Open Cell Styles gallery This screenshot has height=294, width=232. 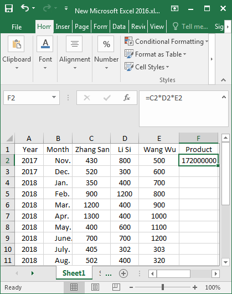point(147,67)
